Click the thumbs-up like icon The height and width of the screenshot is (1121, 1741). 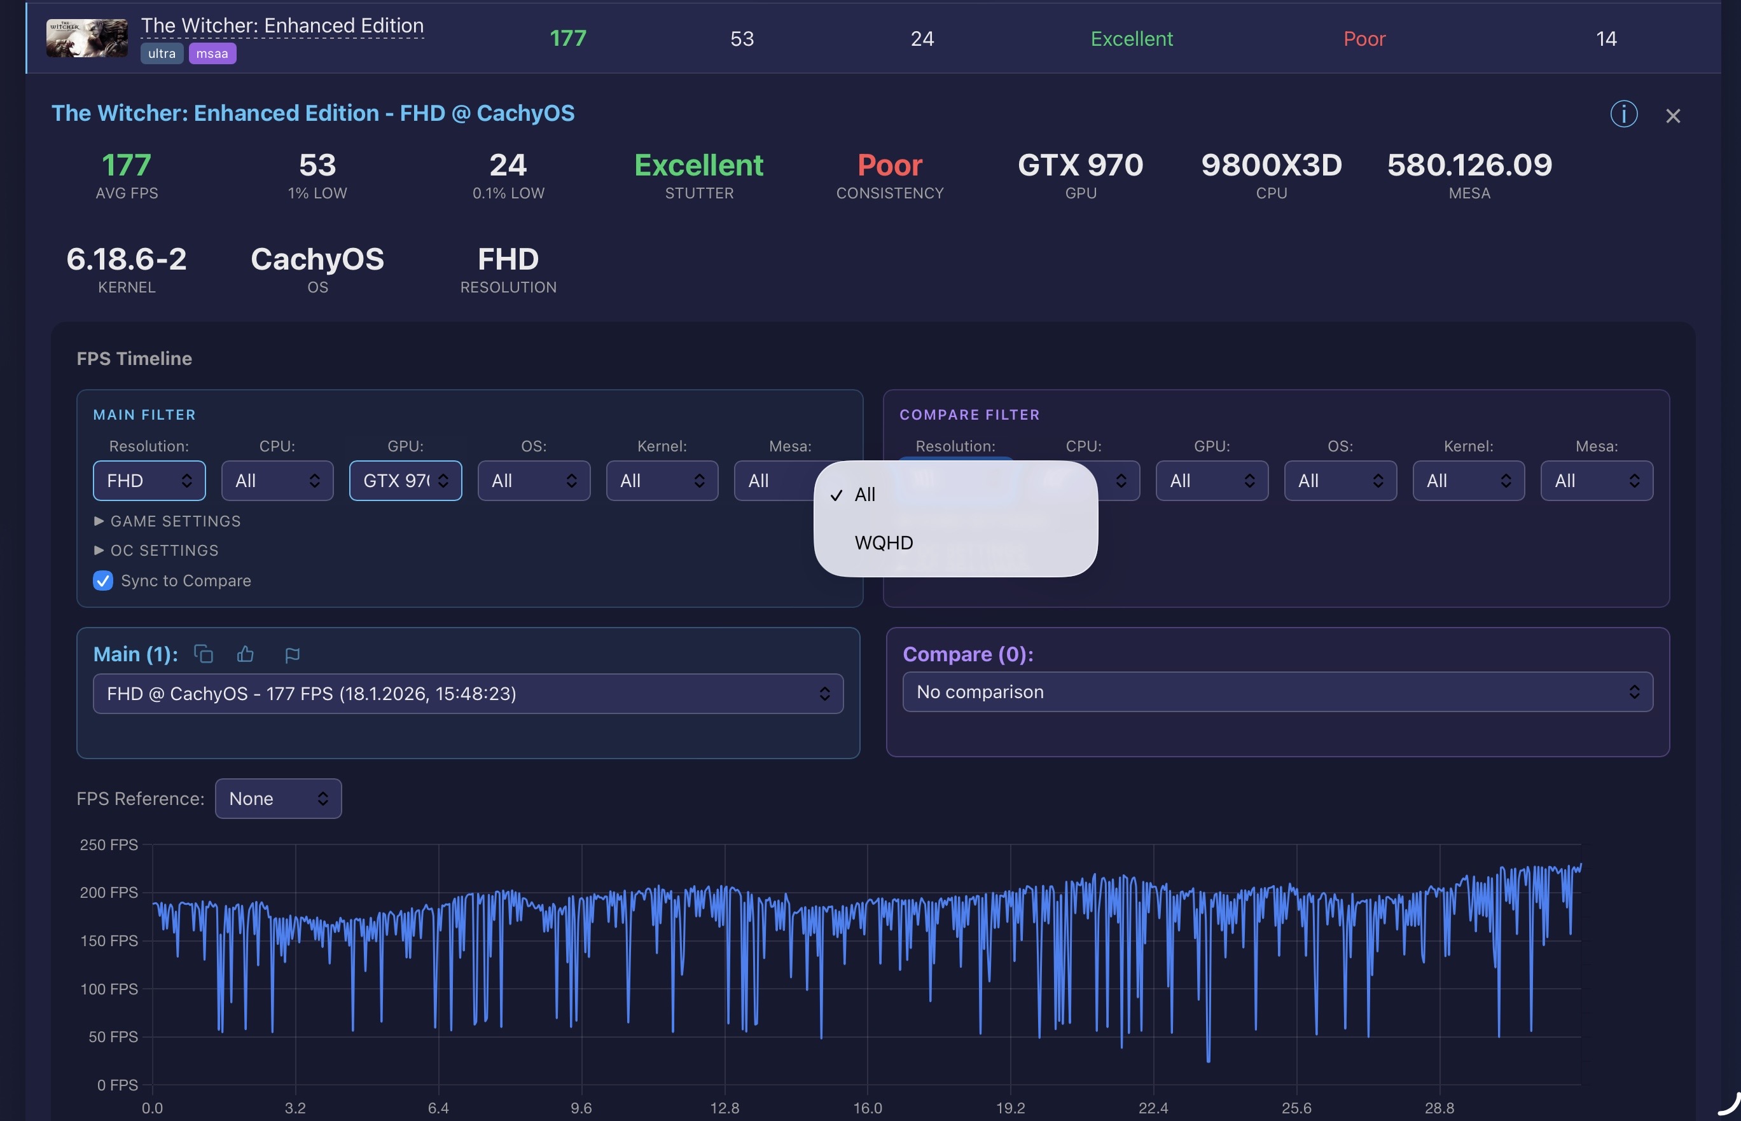coord(246,654)
